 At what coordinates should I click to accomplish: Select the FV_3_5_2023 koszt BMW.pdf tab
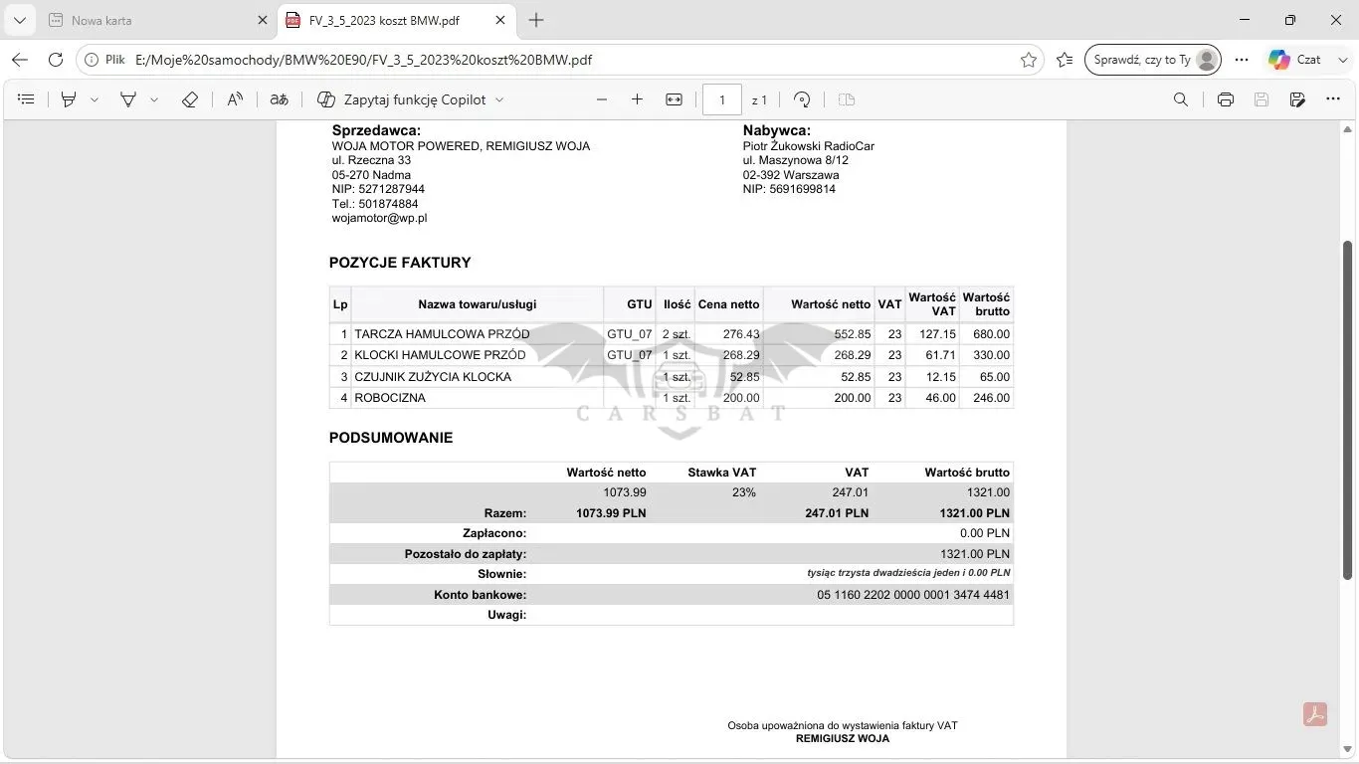click(x=383, y=20)
